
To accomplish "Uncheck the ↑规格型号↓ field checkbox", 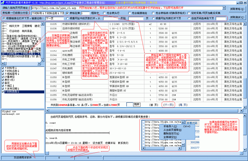I will [3, 74].
